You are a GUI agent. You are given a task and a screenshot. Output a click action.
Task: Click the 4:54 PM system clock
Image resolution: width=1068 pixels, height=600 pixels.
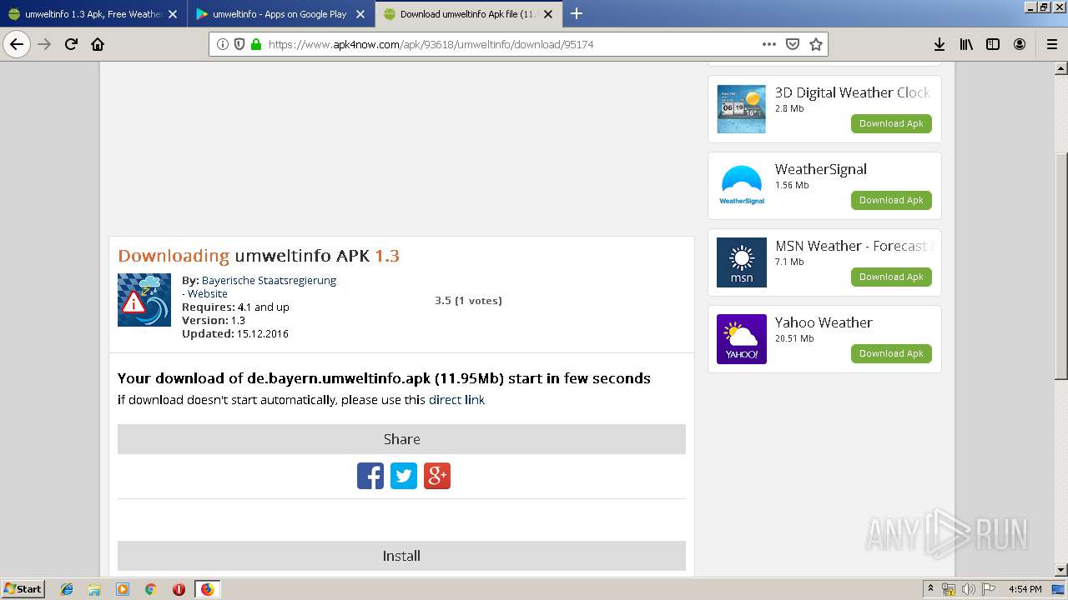pos(1025,589)
